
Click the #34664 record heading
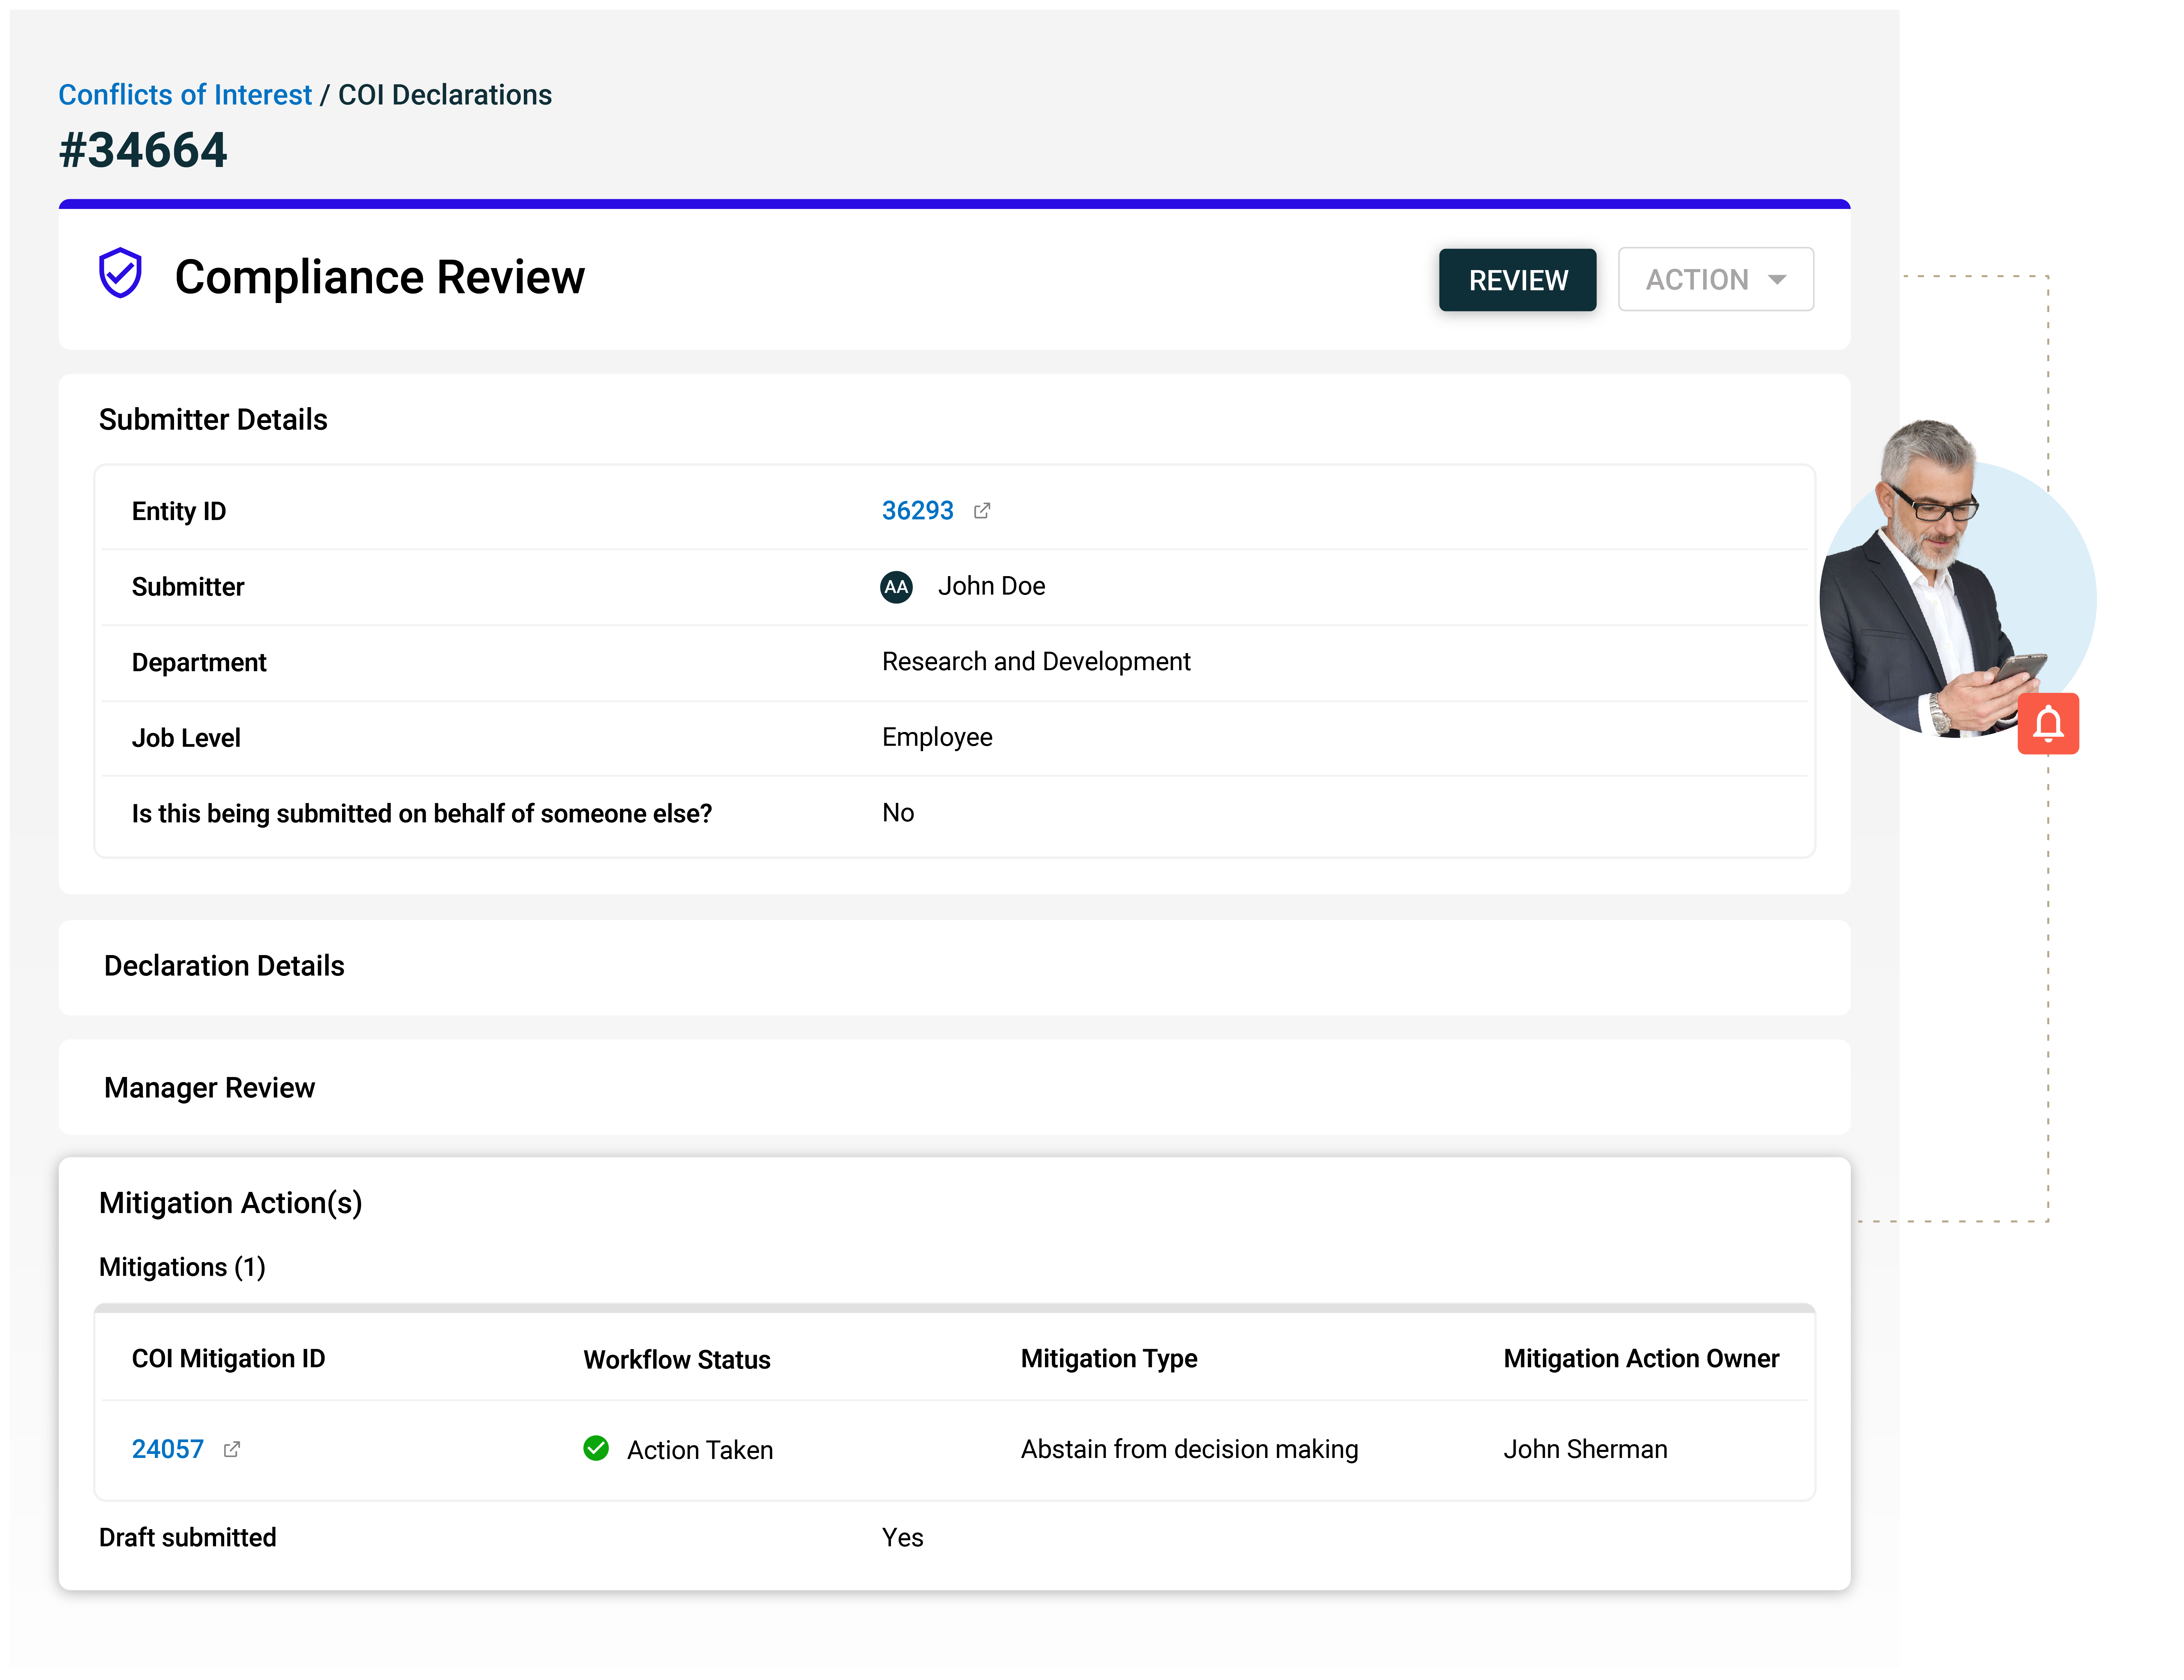click(x=142, y=150)
